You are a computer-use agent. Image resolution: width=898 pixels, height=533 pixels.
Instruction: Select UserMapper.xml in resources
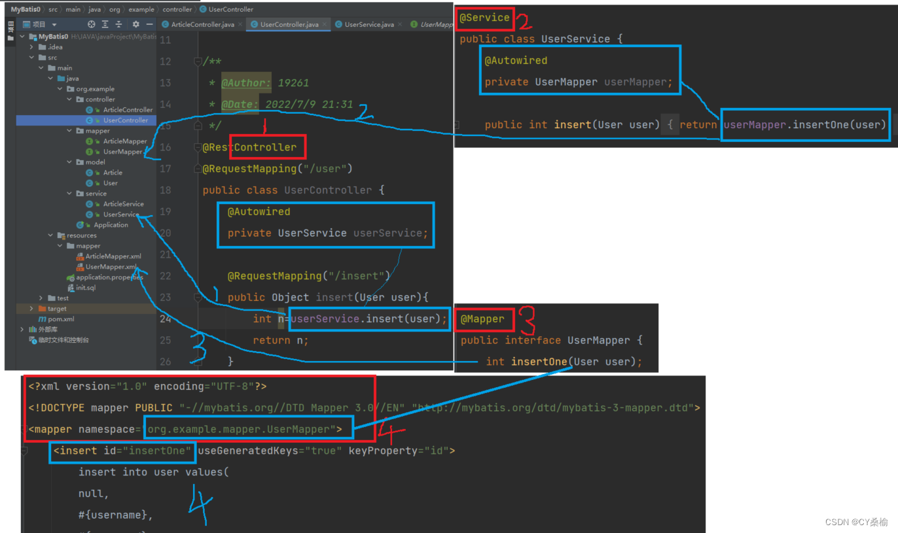pos(111,267)
